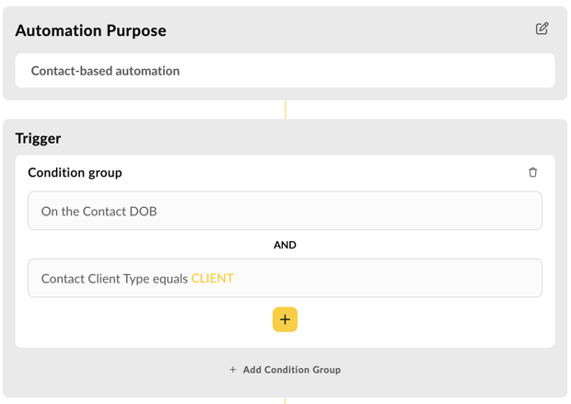
Task: Click the Condition group title
Action: pyautogui.click(x=75, y=172)
